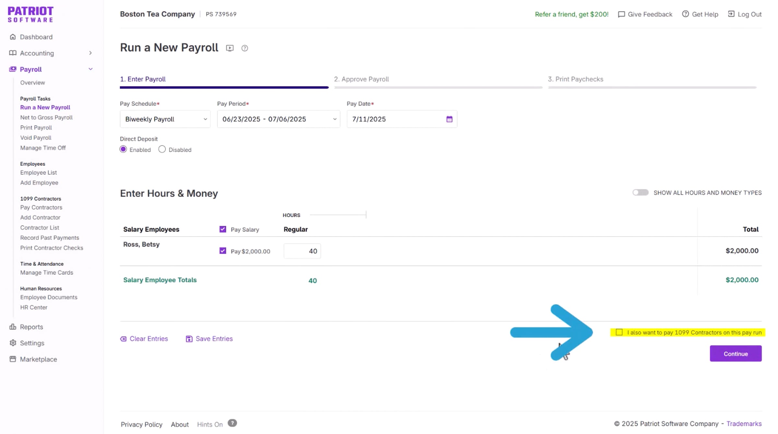Click the Give Feedback speech bubble icon
778x434 pixels.
(621, 14)
